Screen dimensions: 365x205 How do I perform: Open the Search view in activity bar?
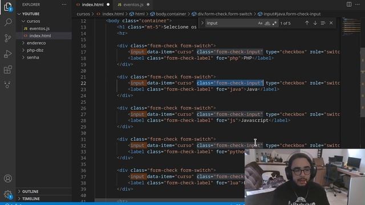tap(7, 22)
